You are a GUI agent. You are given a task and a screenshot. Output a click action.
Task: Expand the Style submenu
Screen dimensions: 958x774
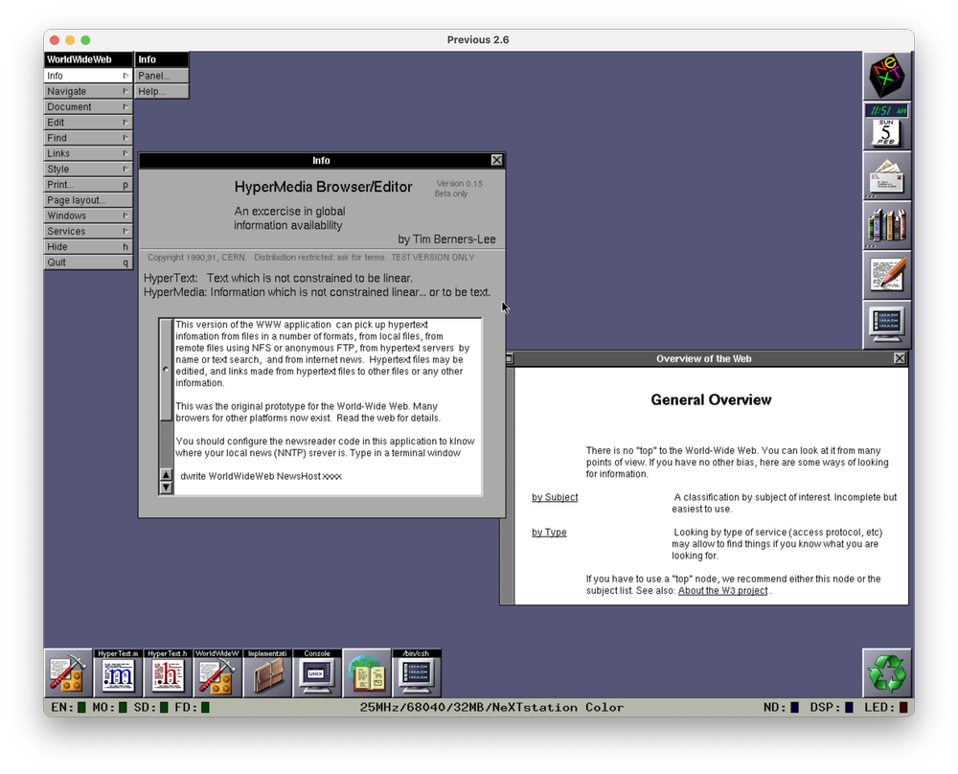[x=88, y=170]
